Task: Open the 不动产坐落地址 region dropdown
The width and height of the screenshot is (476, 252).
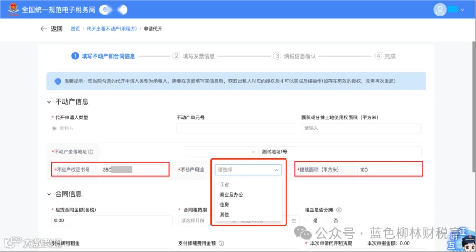Action: click(x=221, y=152)
